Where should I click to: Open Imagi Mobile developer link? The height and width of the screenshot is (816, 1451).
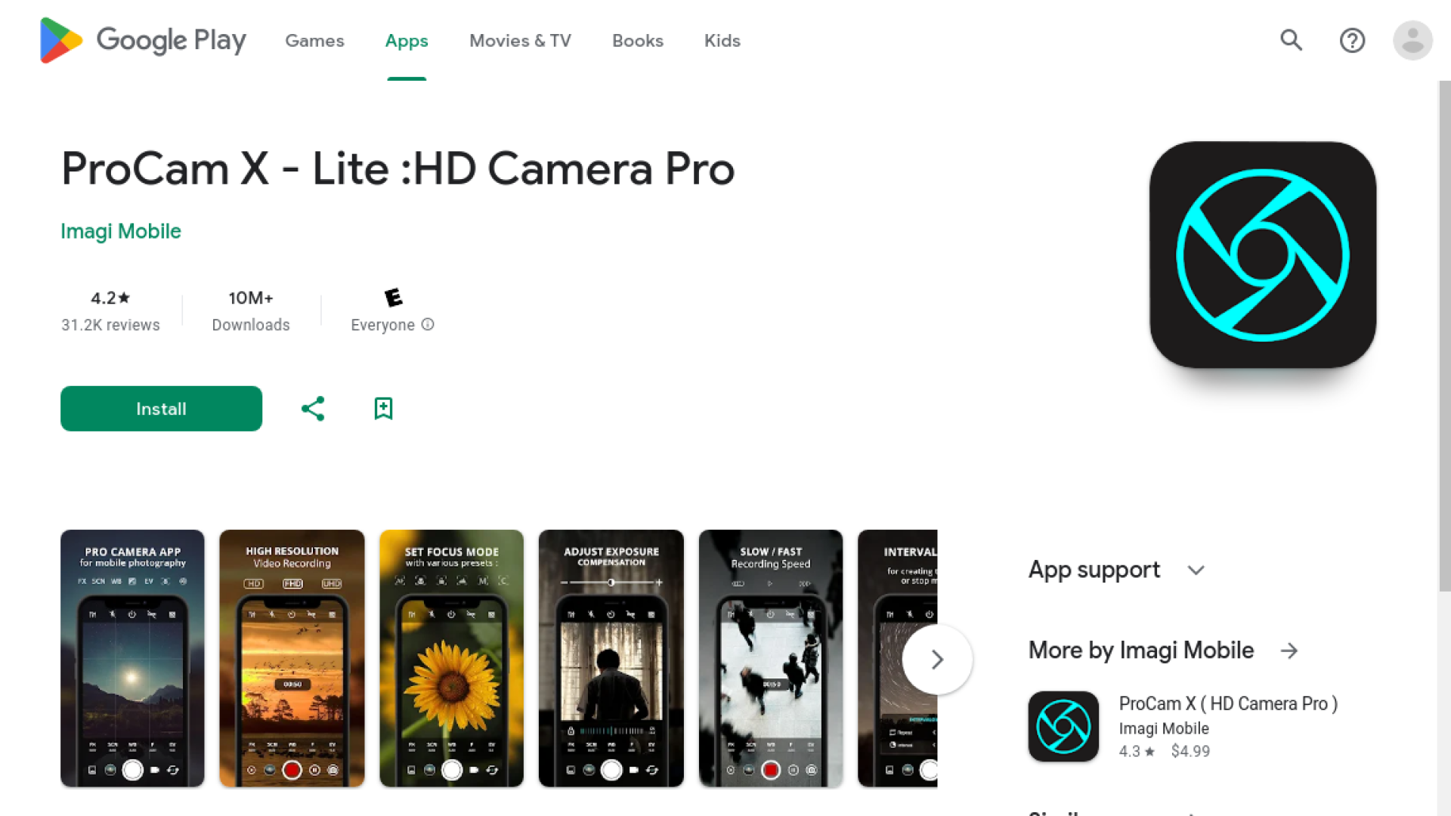[x=121, y=231]
